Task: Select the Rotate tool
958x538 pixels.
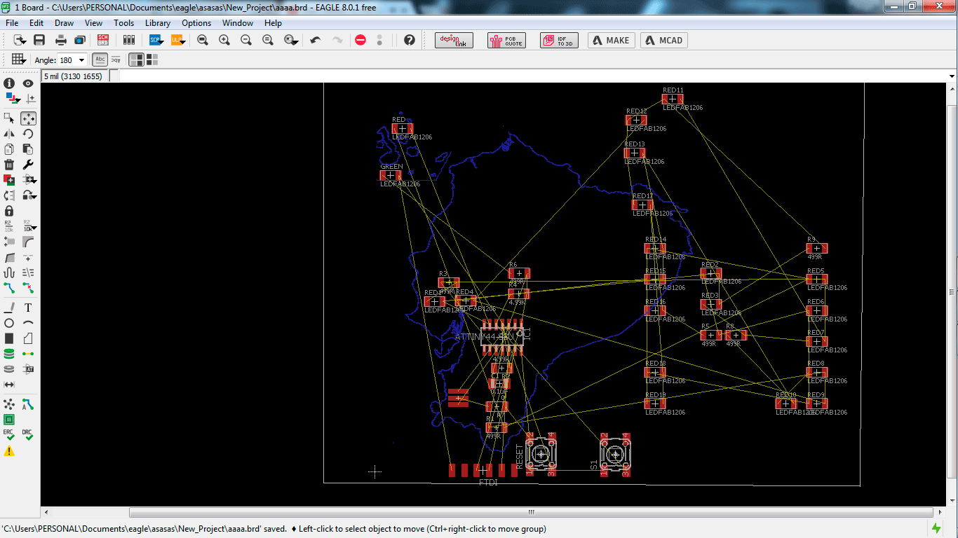Action: click(x=28, y=134)
